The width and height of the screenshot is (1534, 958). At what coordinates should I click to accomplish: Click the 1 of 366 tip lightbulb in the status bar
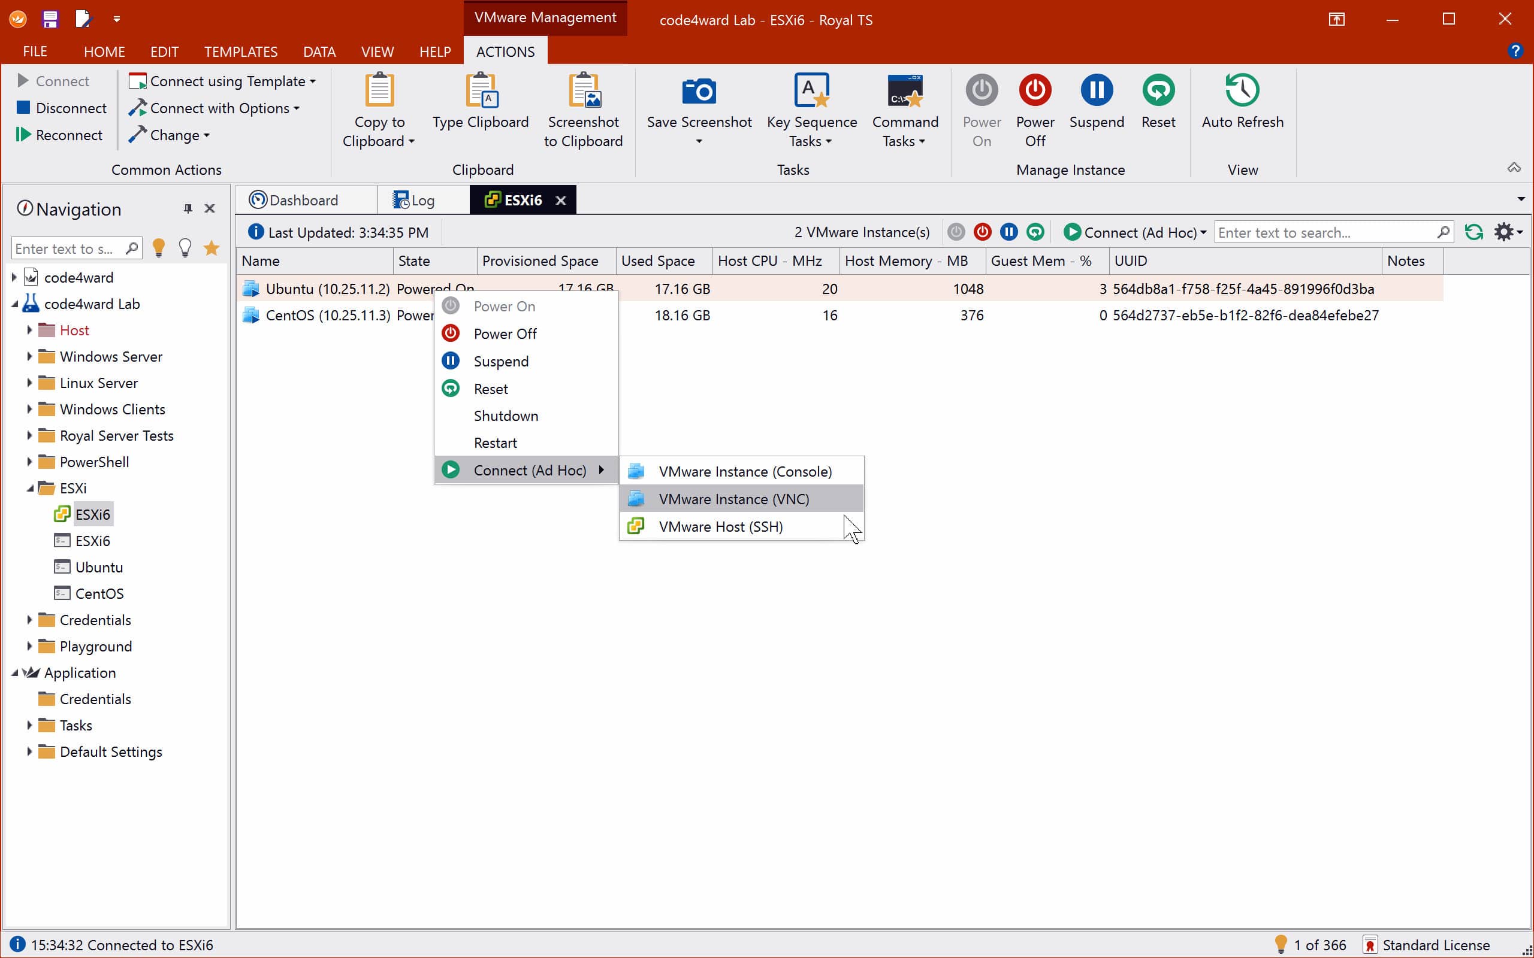pyautogui.click(x=1281, y=944)
